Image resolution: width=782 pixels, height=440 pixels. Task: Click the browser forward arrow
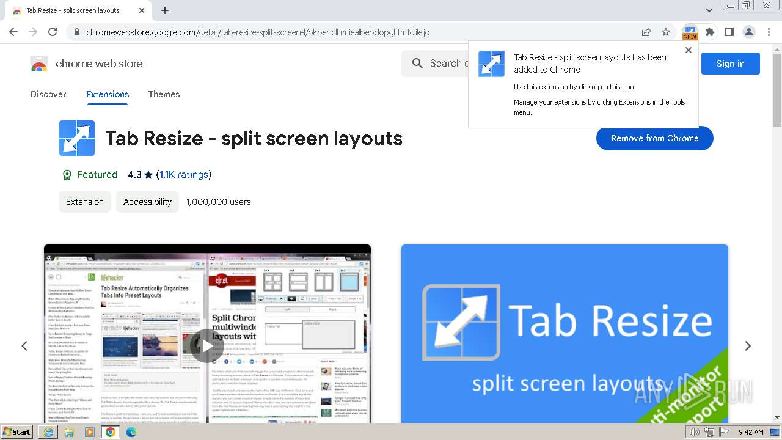point(33,32)
